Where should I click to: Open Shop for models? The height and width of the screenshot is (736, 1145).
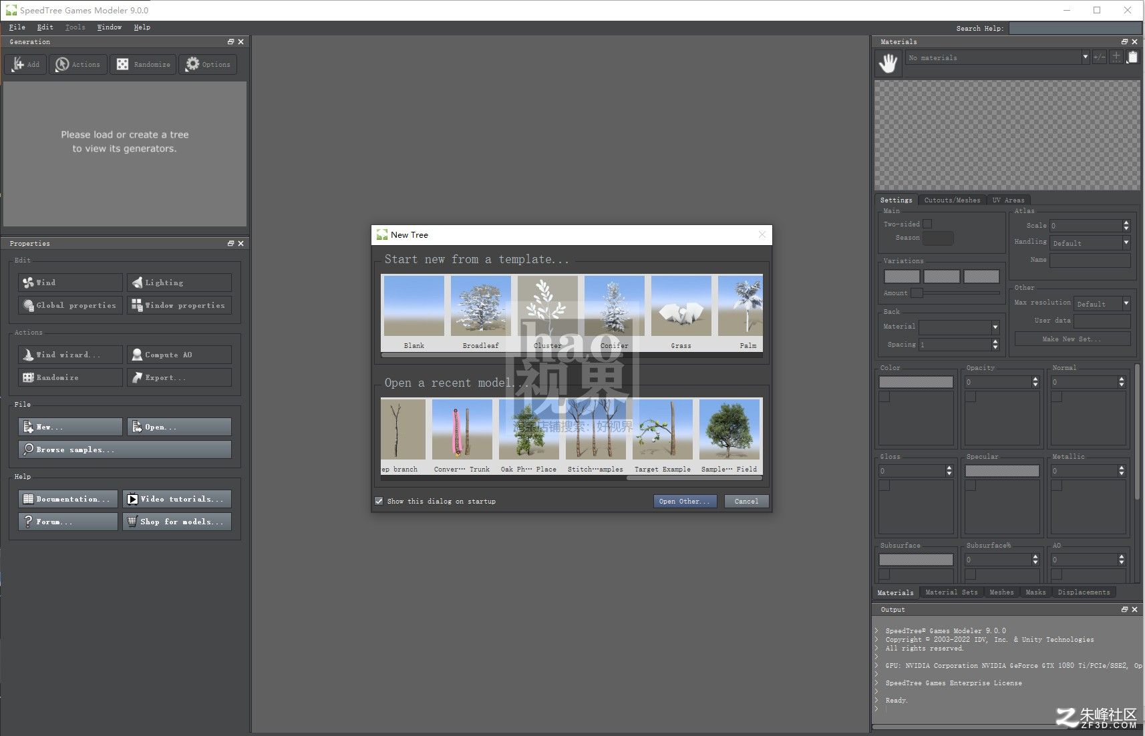(177, 522)
